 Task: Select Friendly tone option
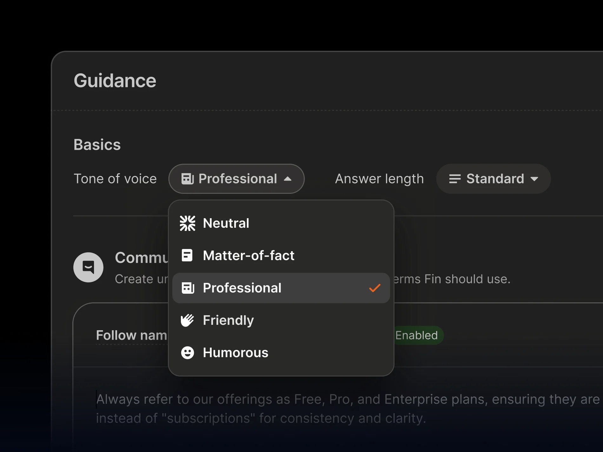click(281, 320)
